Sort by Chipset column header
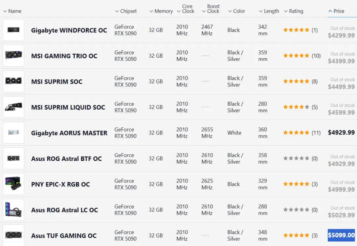 126,11
